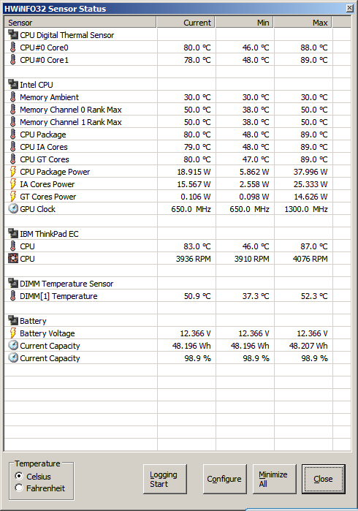Click the Minimize All button

[274, 479]
